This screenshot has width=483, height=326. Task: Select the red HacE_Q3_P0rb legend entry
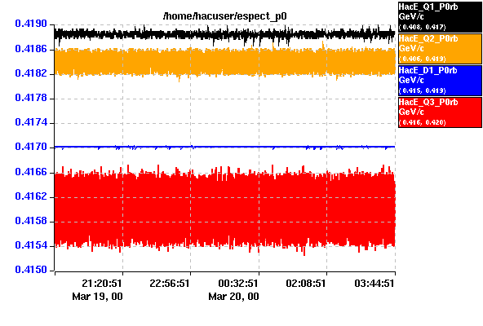click(440, 112)
